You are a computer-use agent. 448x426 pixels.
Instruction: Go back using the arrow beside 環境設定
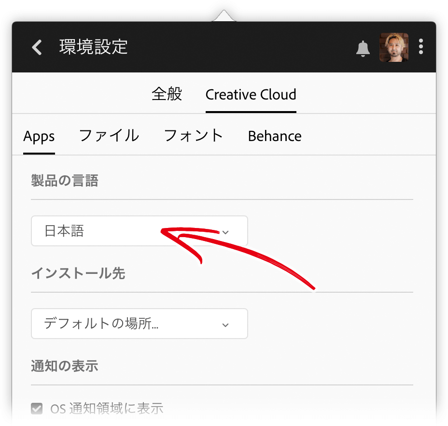pos(37,47)
